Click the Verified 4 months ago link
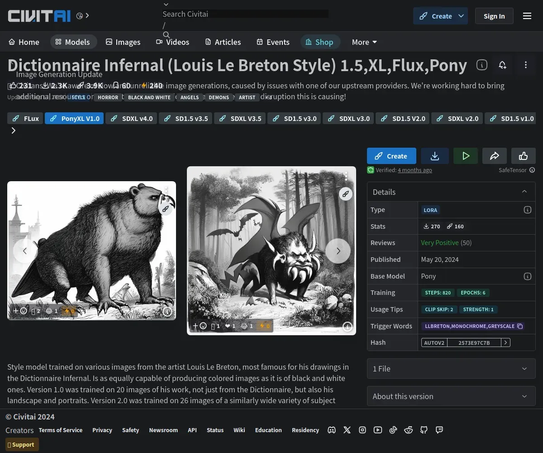This screenshot has width=543, height=453. point(415,170)
